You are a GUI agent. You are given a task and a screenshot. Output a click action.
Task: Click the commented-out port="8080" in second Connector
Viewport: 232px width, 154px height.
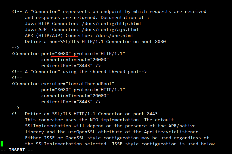point(56,90)
